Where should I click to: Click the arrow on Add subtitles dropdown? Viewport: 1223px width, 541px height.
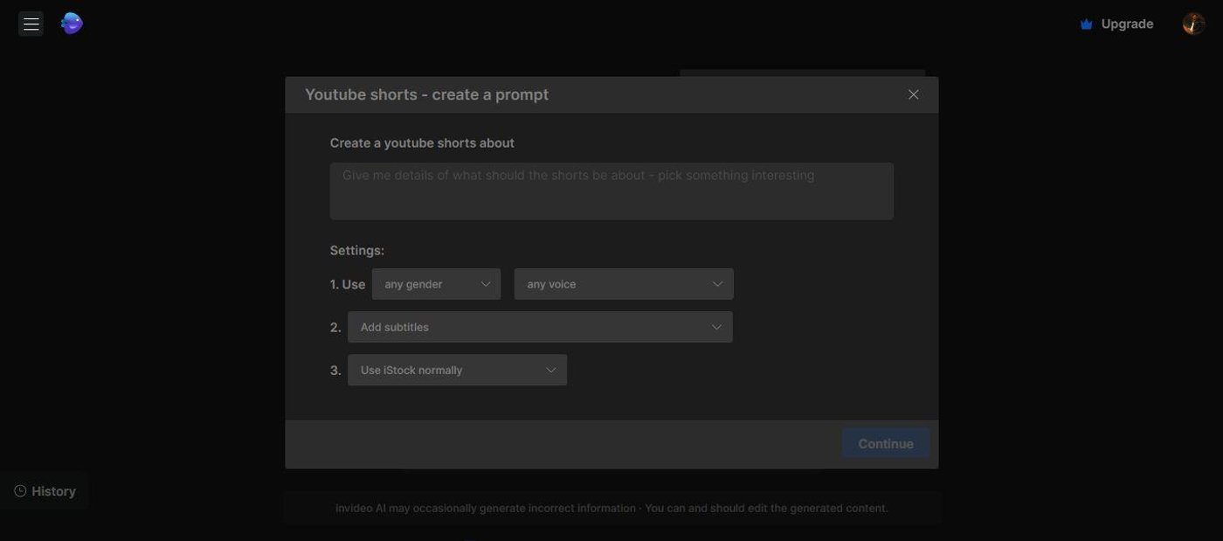716,327
